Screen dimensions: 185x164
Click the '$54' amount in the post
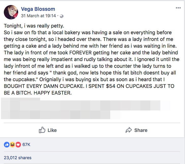[111, 86]
